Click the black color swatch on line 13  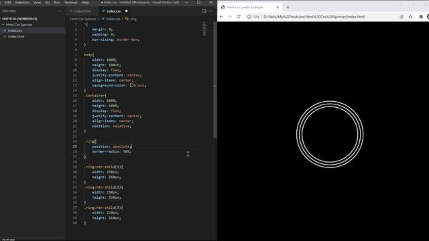(x=131, y=85)
